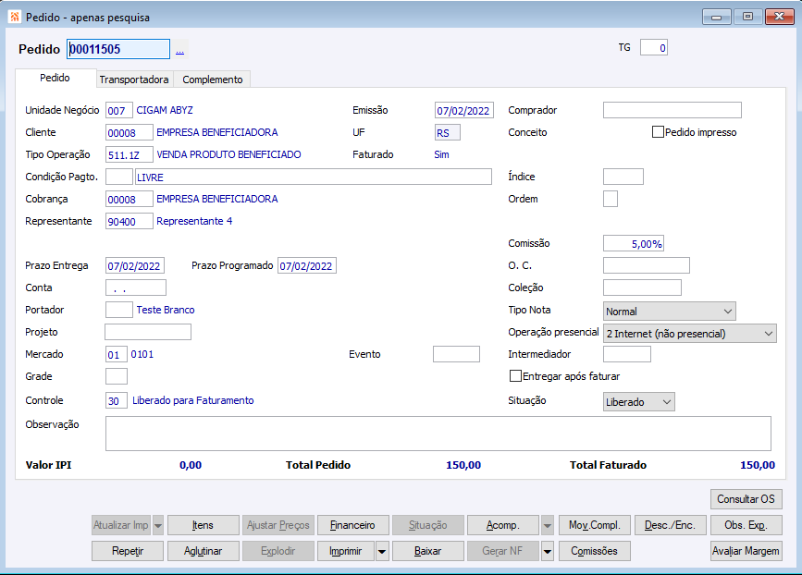Click the Consultar OS button

click(746, 499)
